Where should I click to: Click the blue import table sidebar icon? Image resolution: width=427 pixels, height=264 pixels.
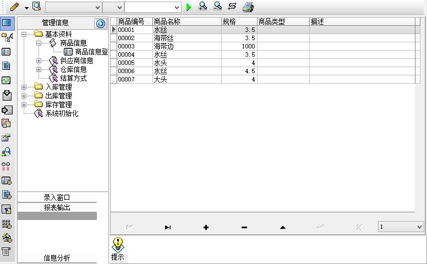coord(7,210)
